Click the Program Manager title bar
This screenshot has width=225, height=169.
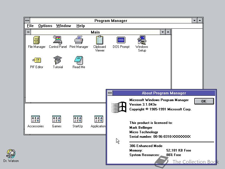tap(111, 21)
